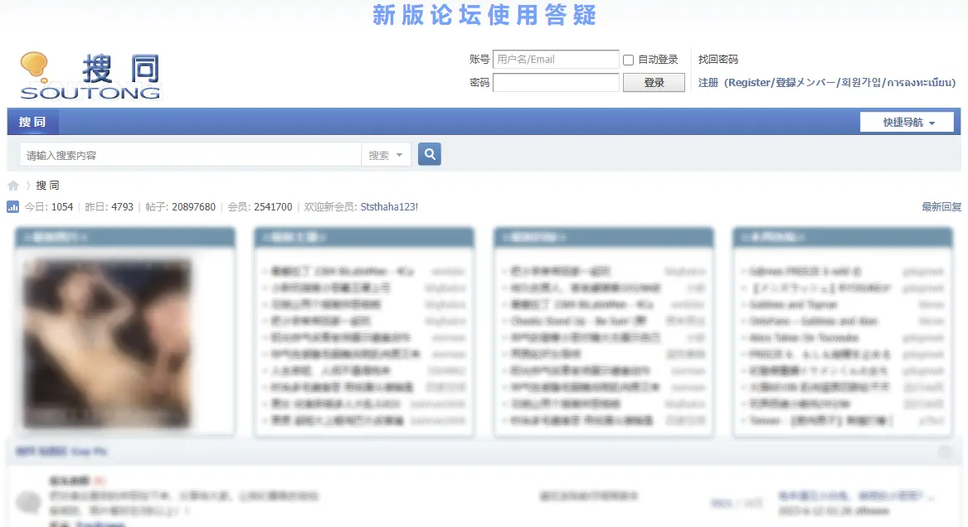Screen dimensions: 968x527
Task: Open the 找回密码 link
Action: click(x=717, y=60)
